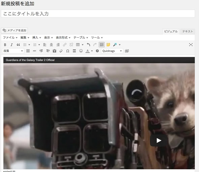Open text color picker dropdown arrow

(92, 51)
